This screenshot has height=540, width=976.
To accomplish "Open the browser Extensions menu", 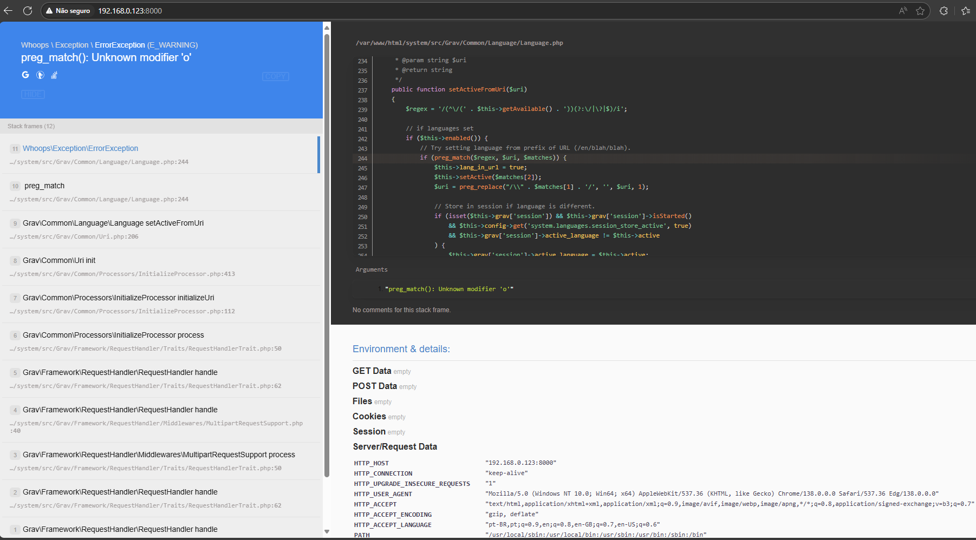I will tap(944, 11).
